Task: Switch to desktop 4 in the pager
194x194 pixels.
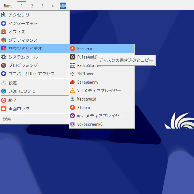Action: point(53,6)
